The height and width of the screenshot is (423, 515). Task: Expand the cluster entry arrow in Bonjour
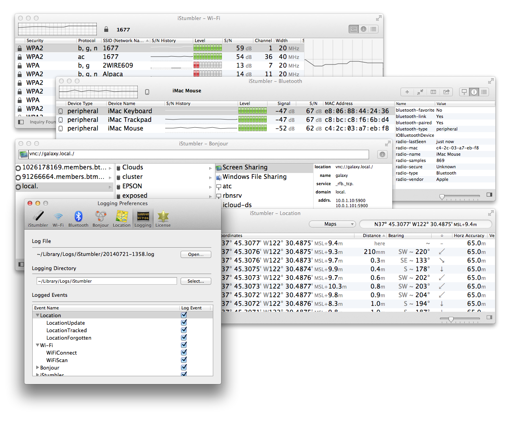(210, 177)
